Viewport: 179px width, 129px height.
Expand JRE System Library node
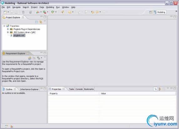[8, 32]
